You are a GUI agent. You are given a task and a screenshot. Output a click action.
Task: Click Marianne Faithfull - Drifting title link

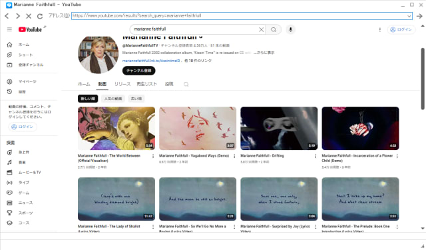coord(262,155)
